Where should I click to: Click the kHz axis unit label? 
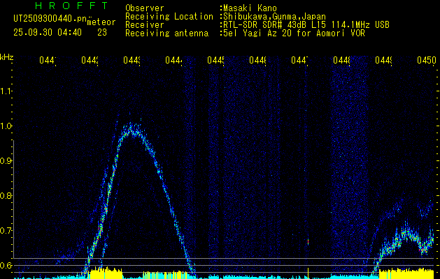[7, 56]
